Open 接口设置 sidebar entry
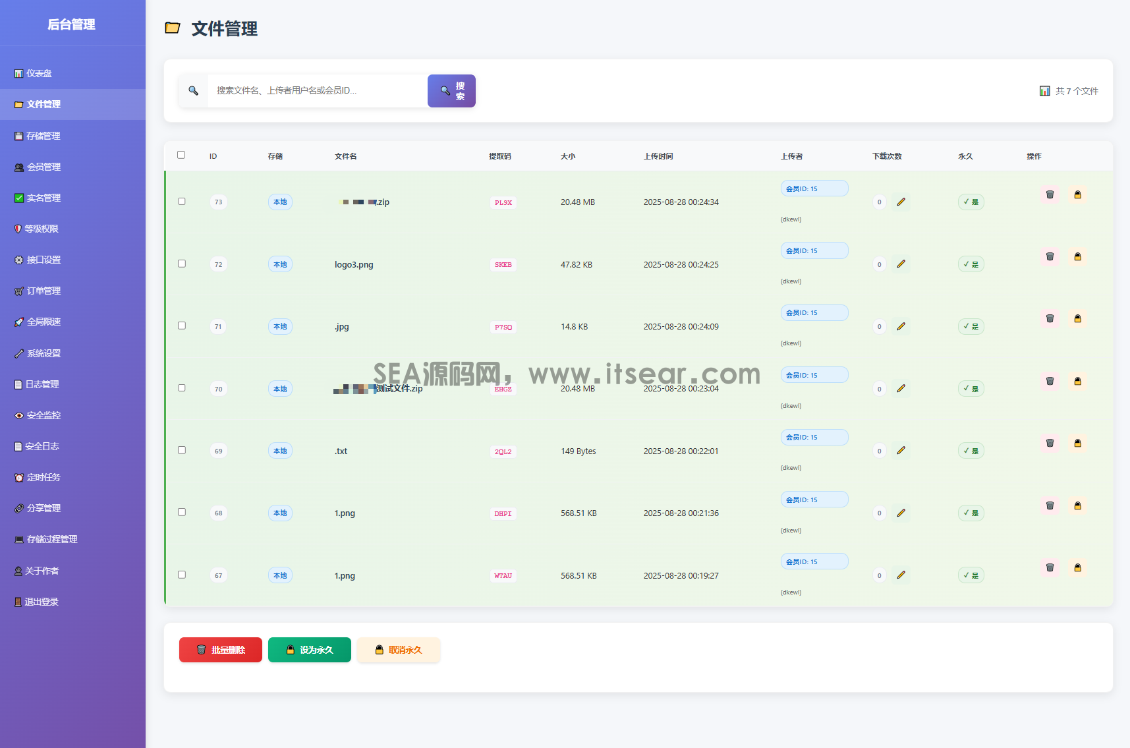The width and height of the screenshot is (1130, 748). pos(72,260)
